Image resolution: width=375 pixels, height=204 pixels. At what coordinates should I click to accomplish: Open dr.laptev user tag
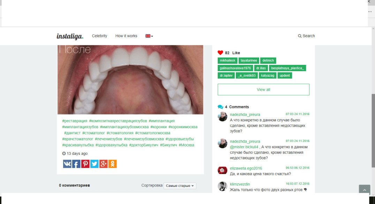[x=226, y=76]
